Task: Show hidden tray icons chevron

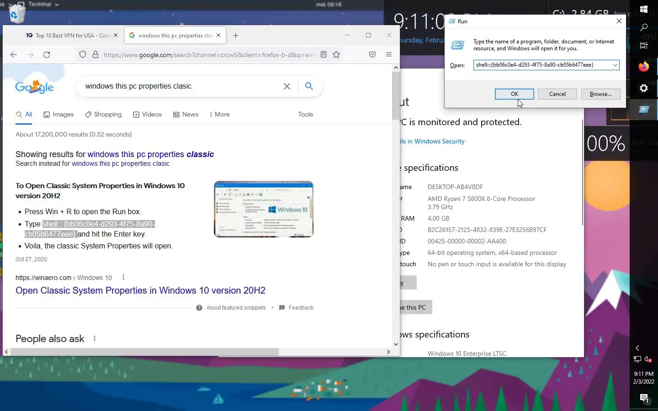Action: pyautogui.click(x=637, y=348)
